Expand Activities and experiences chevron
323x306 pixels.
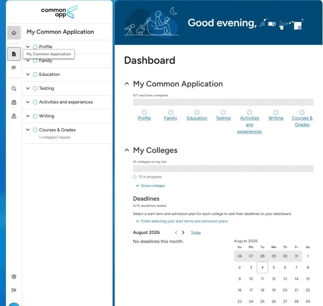tap(28, 102)
